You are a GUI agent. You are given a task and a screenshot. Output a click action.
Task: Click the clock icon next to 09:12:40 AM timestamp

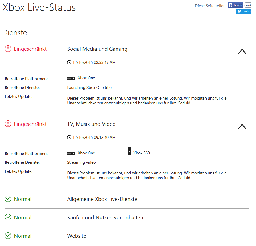(x=69, y=137)
